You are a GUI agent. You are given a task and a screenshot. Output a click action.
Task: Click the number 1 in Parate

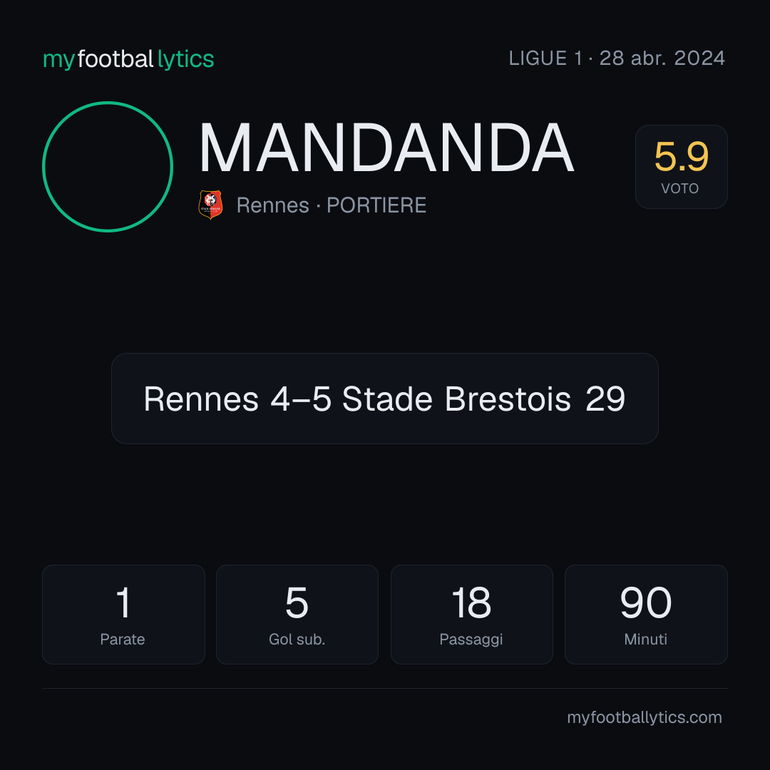(x=123, y=602)
